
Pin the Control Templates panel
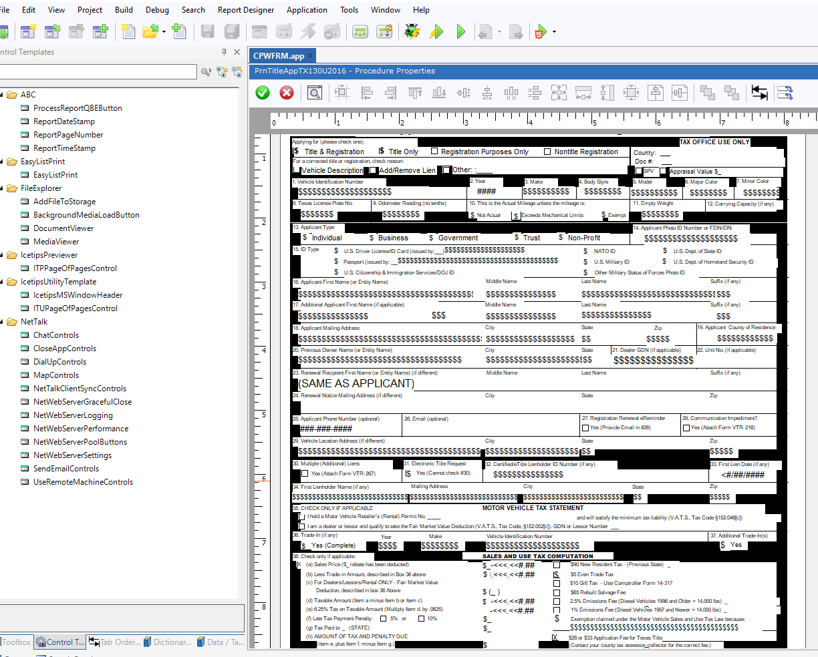coord(224,52)
